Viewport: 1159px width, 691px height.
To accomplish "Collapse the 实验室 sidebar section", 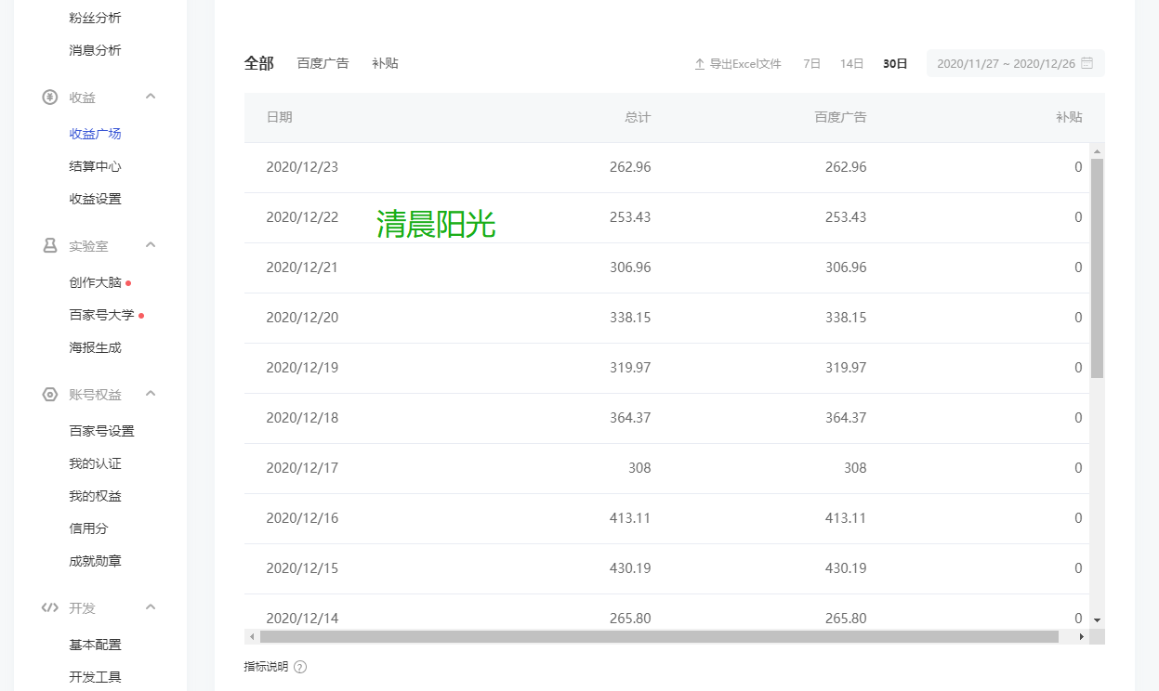I will [x=151, y=245].
